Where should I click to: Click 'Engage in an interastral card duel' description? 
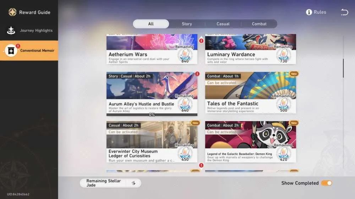(139, 60)
